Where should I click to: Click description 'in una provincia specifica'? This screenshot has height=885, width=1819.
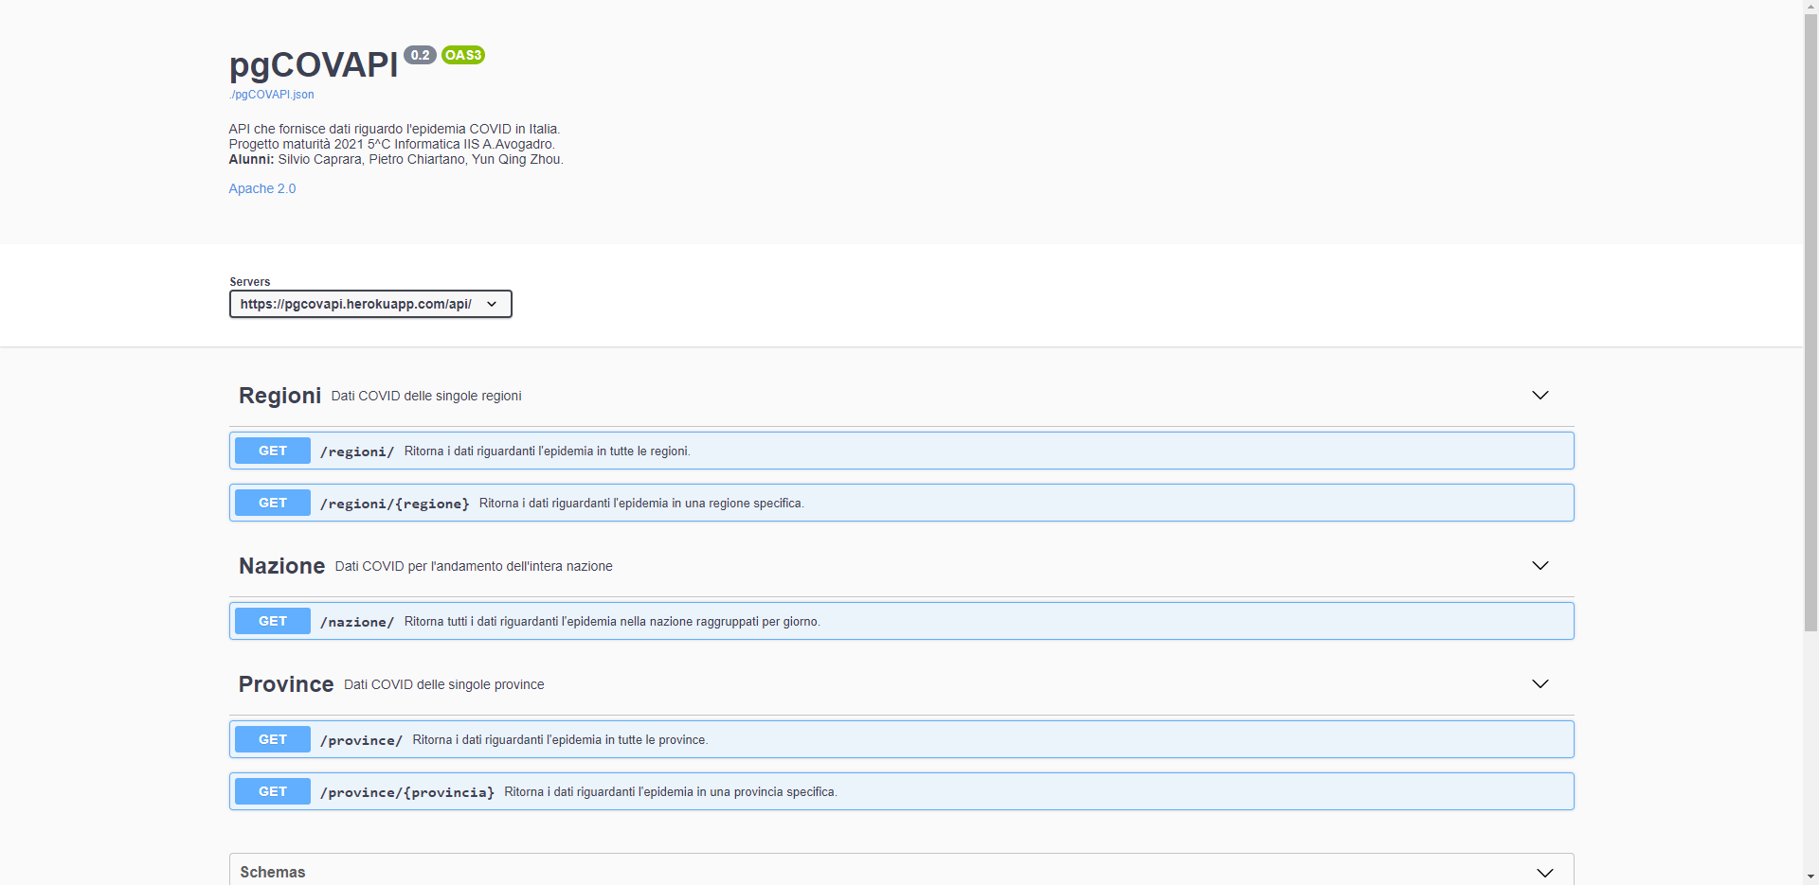(x=671, y=791)
